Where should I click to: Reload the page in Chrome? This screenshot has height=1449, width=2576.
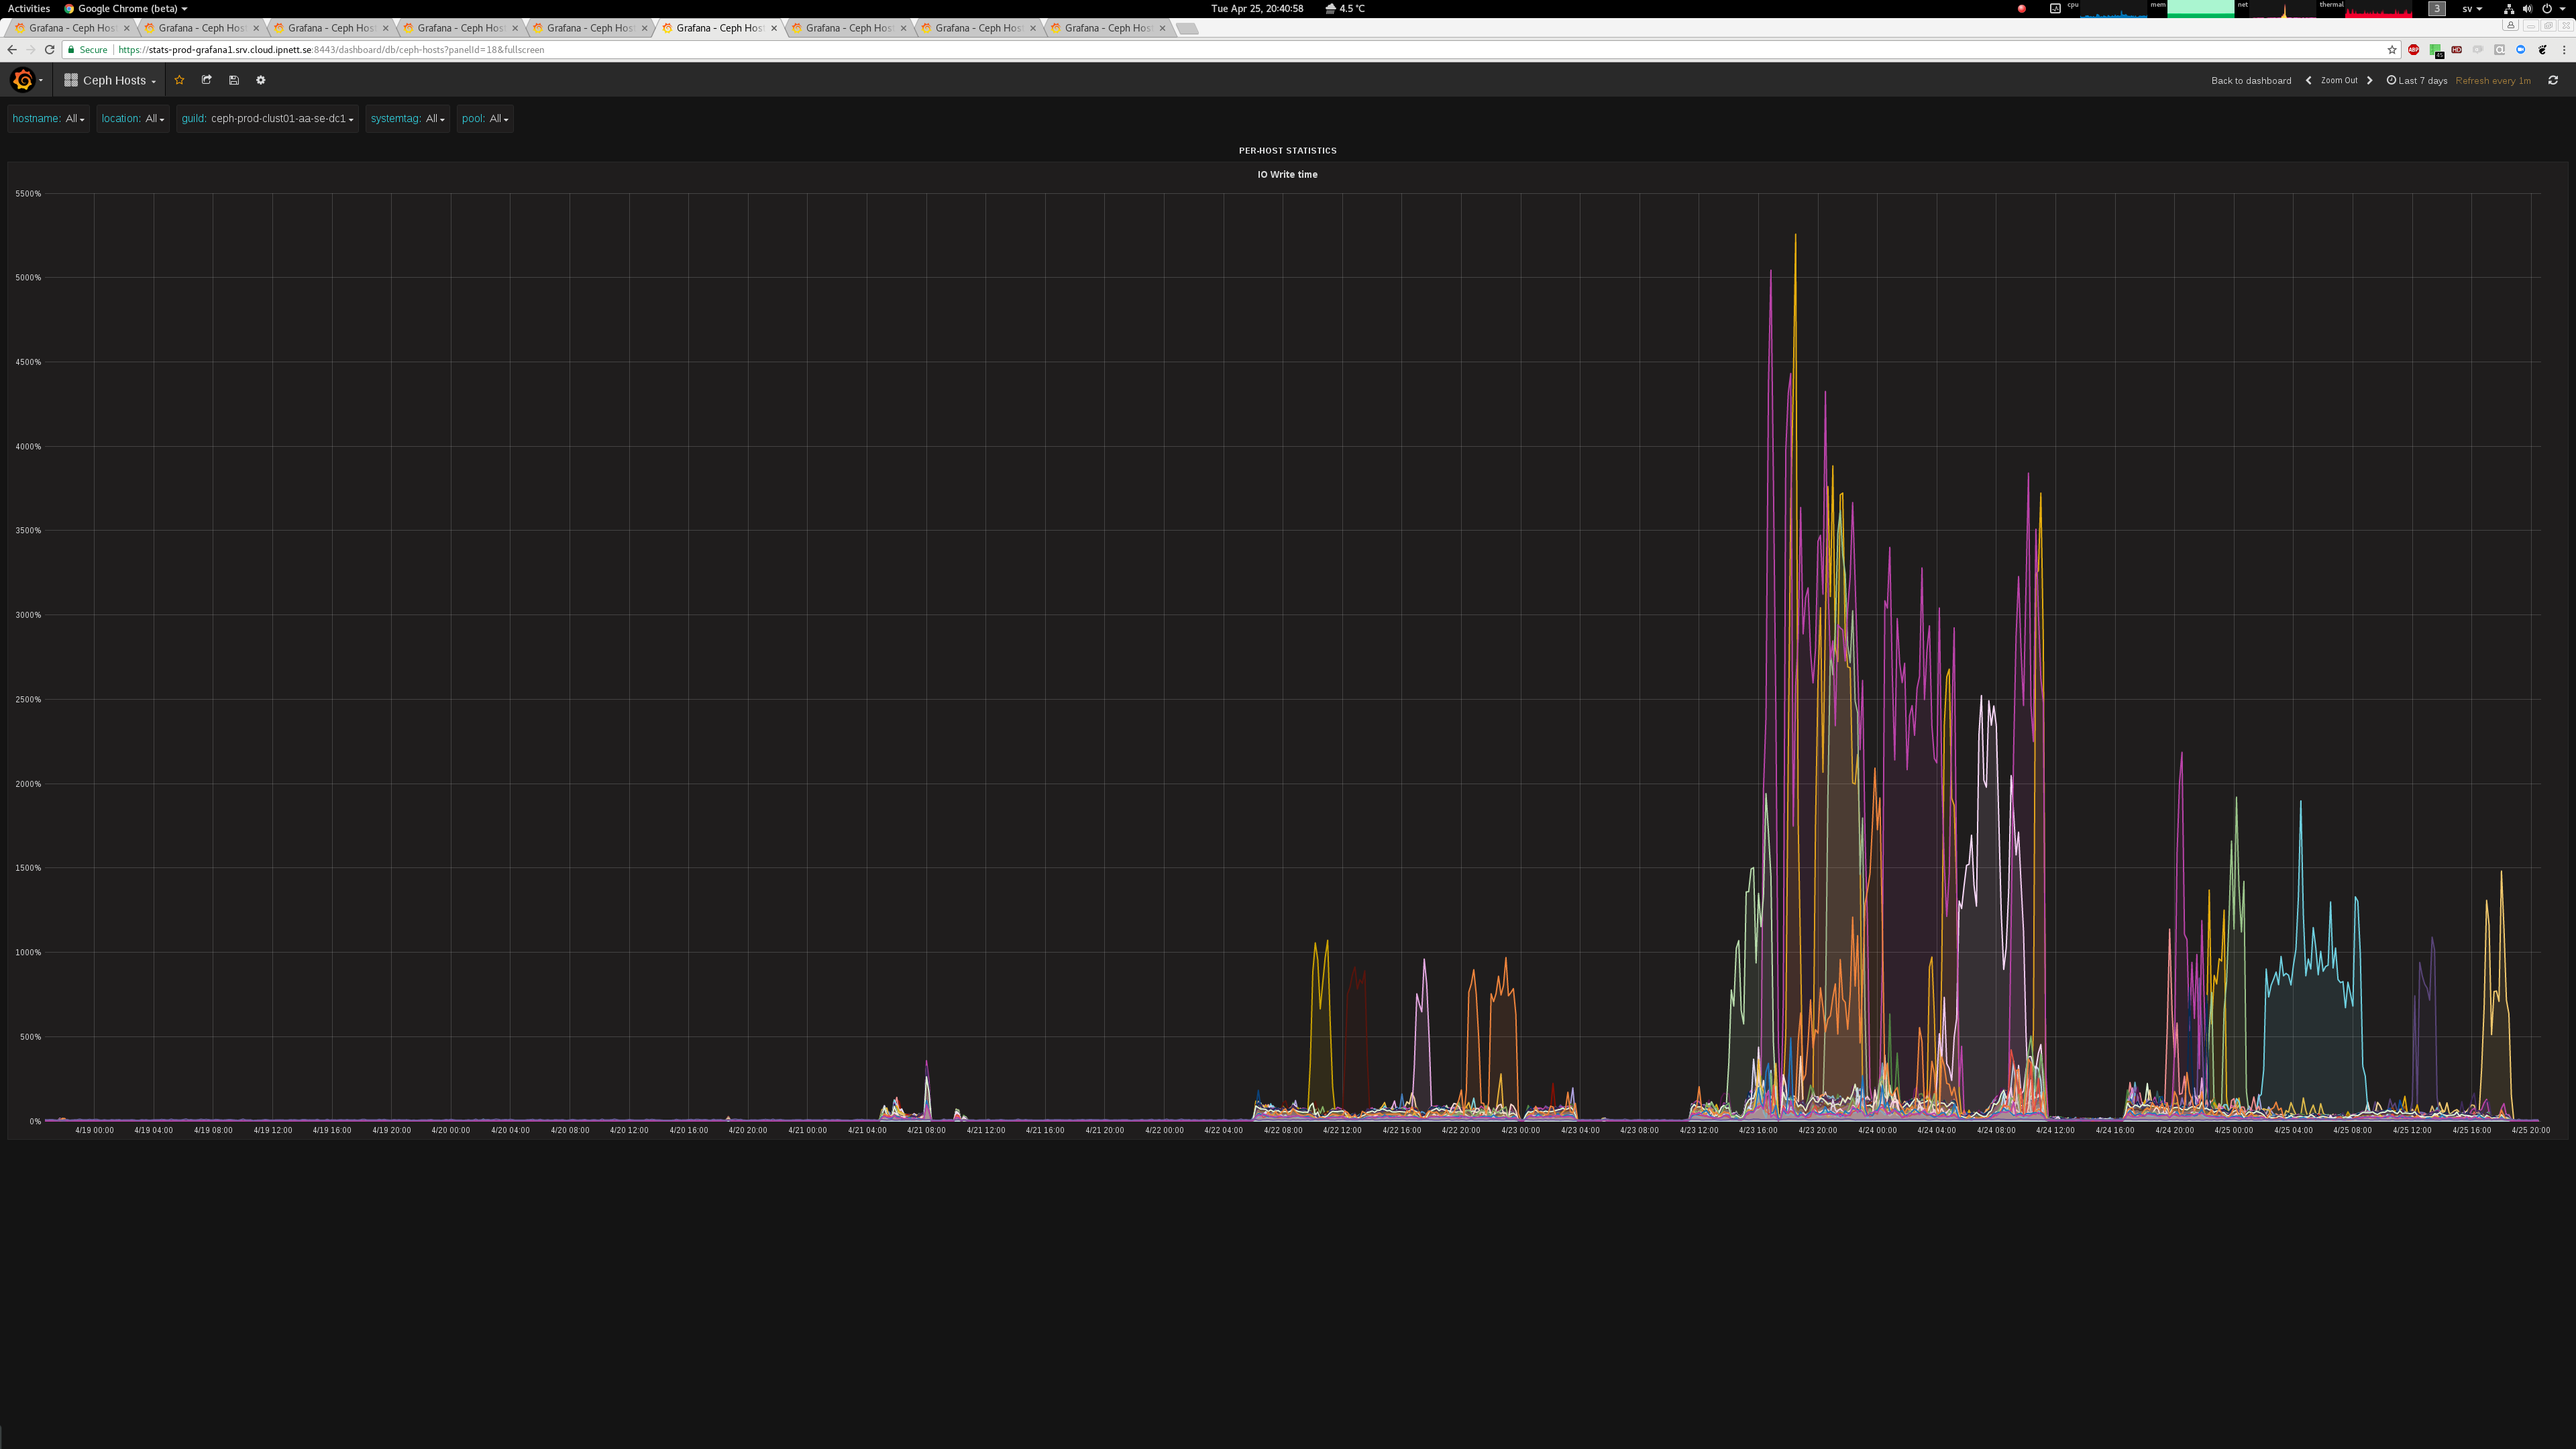(49, 49)
